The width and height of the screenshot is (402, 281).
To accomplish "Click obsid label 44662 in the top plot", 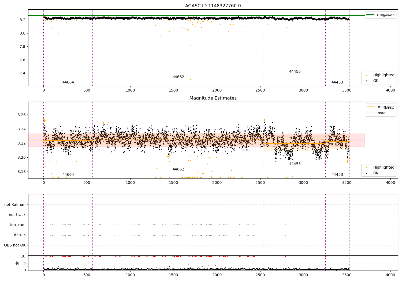I will (x=178, y=77).
